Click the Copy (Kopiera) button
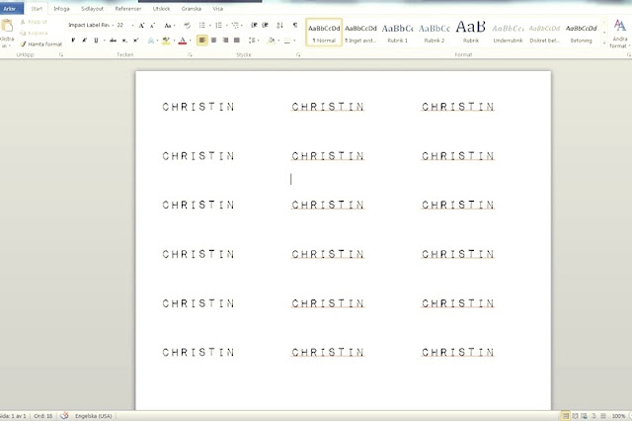 point(34,33)
